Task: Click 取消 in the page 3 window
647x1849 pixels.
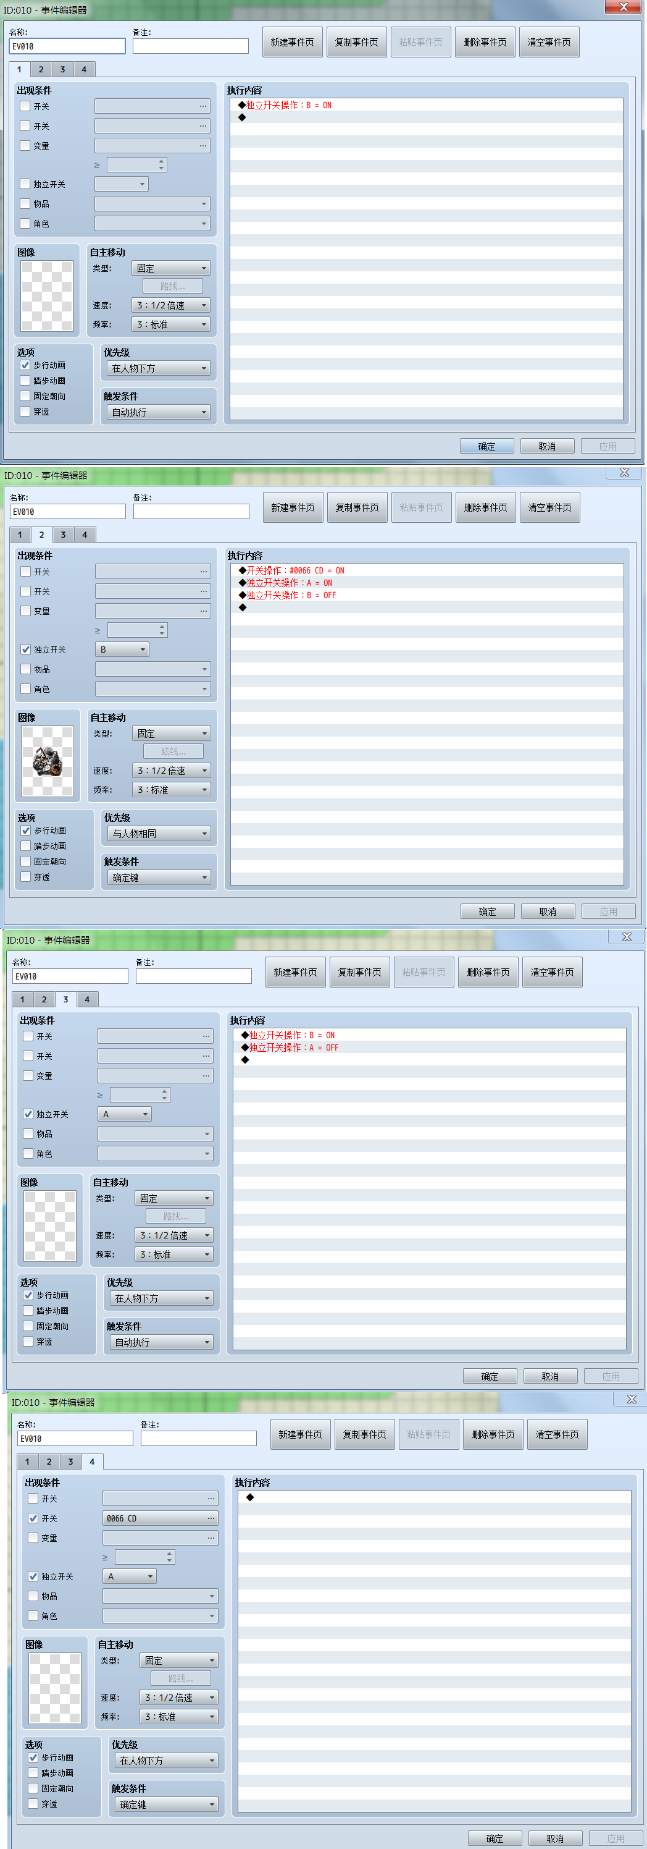Action: 550,1376
